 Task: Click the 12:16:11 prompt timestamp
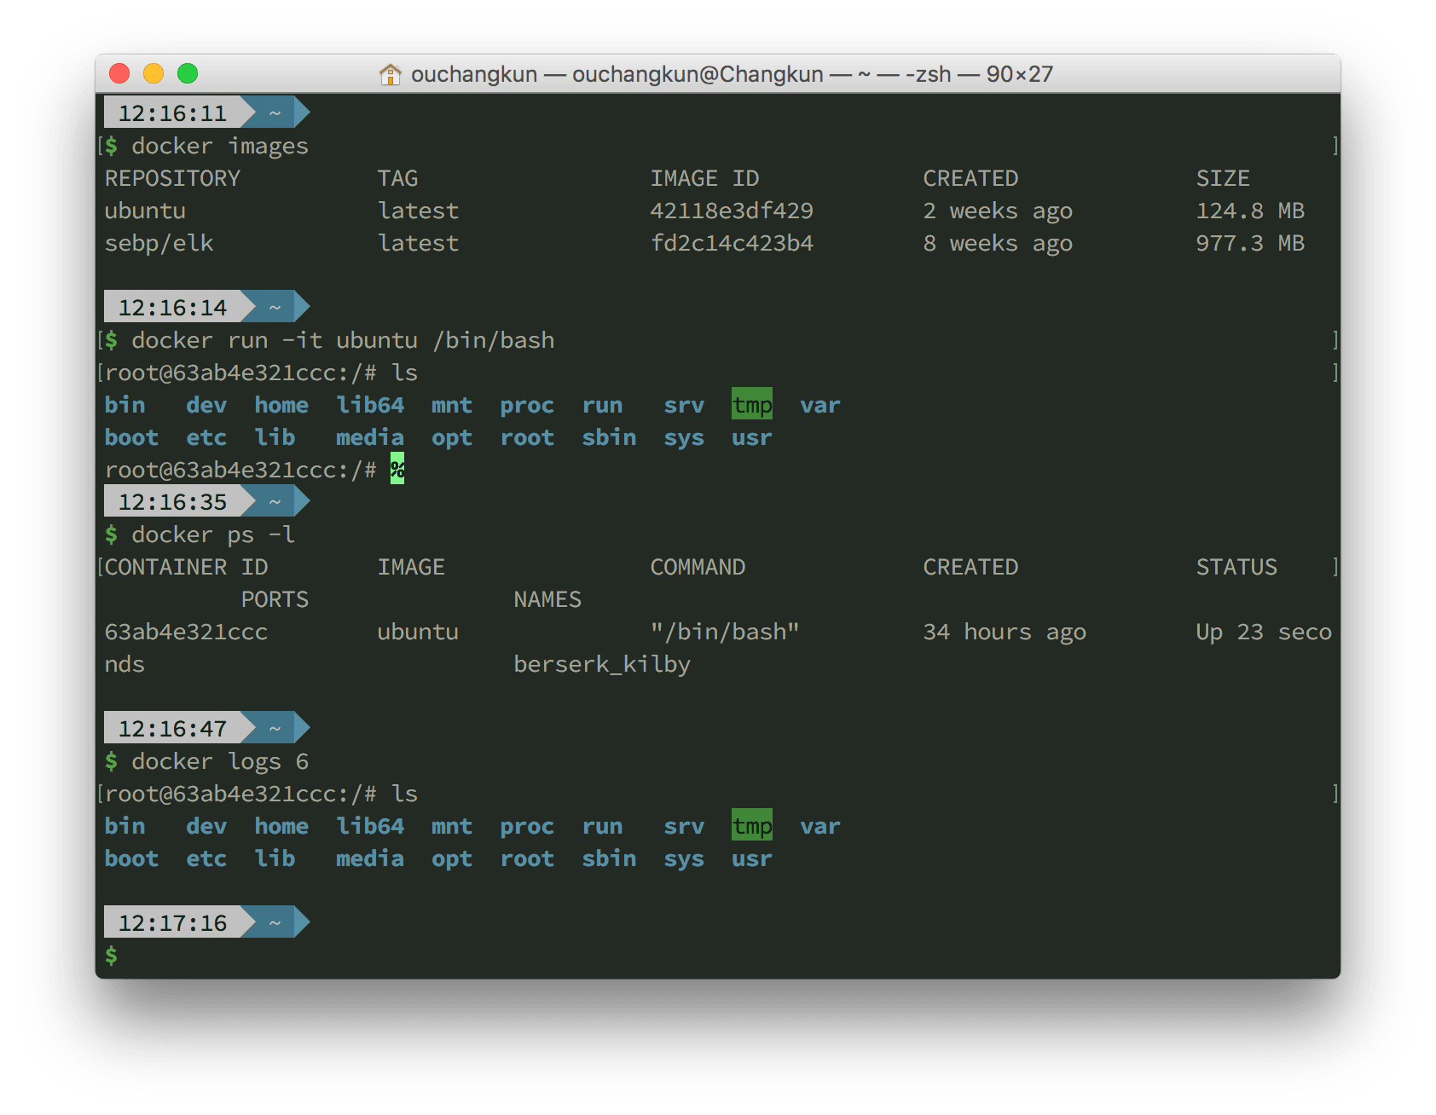point(172,113)
